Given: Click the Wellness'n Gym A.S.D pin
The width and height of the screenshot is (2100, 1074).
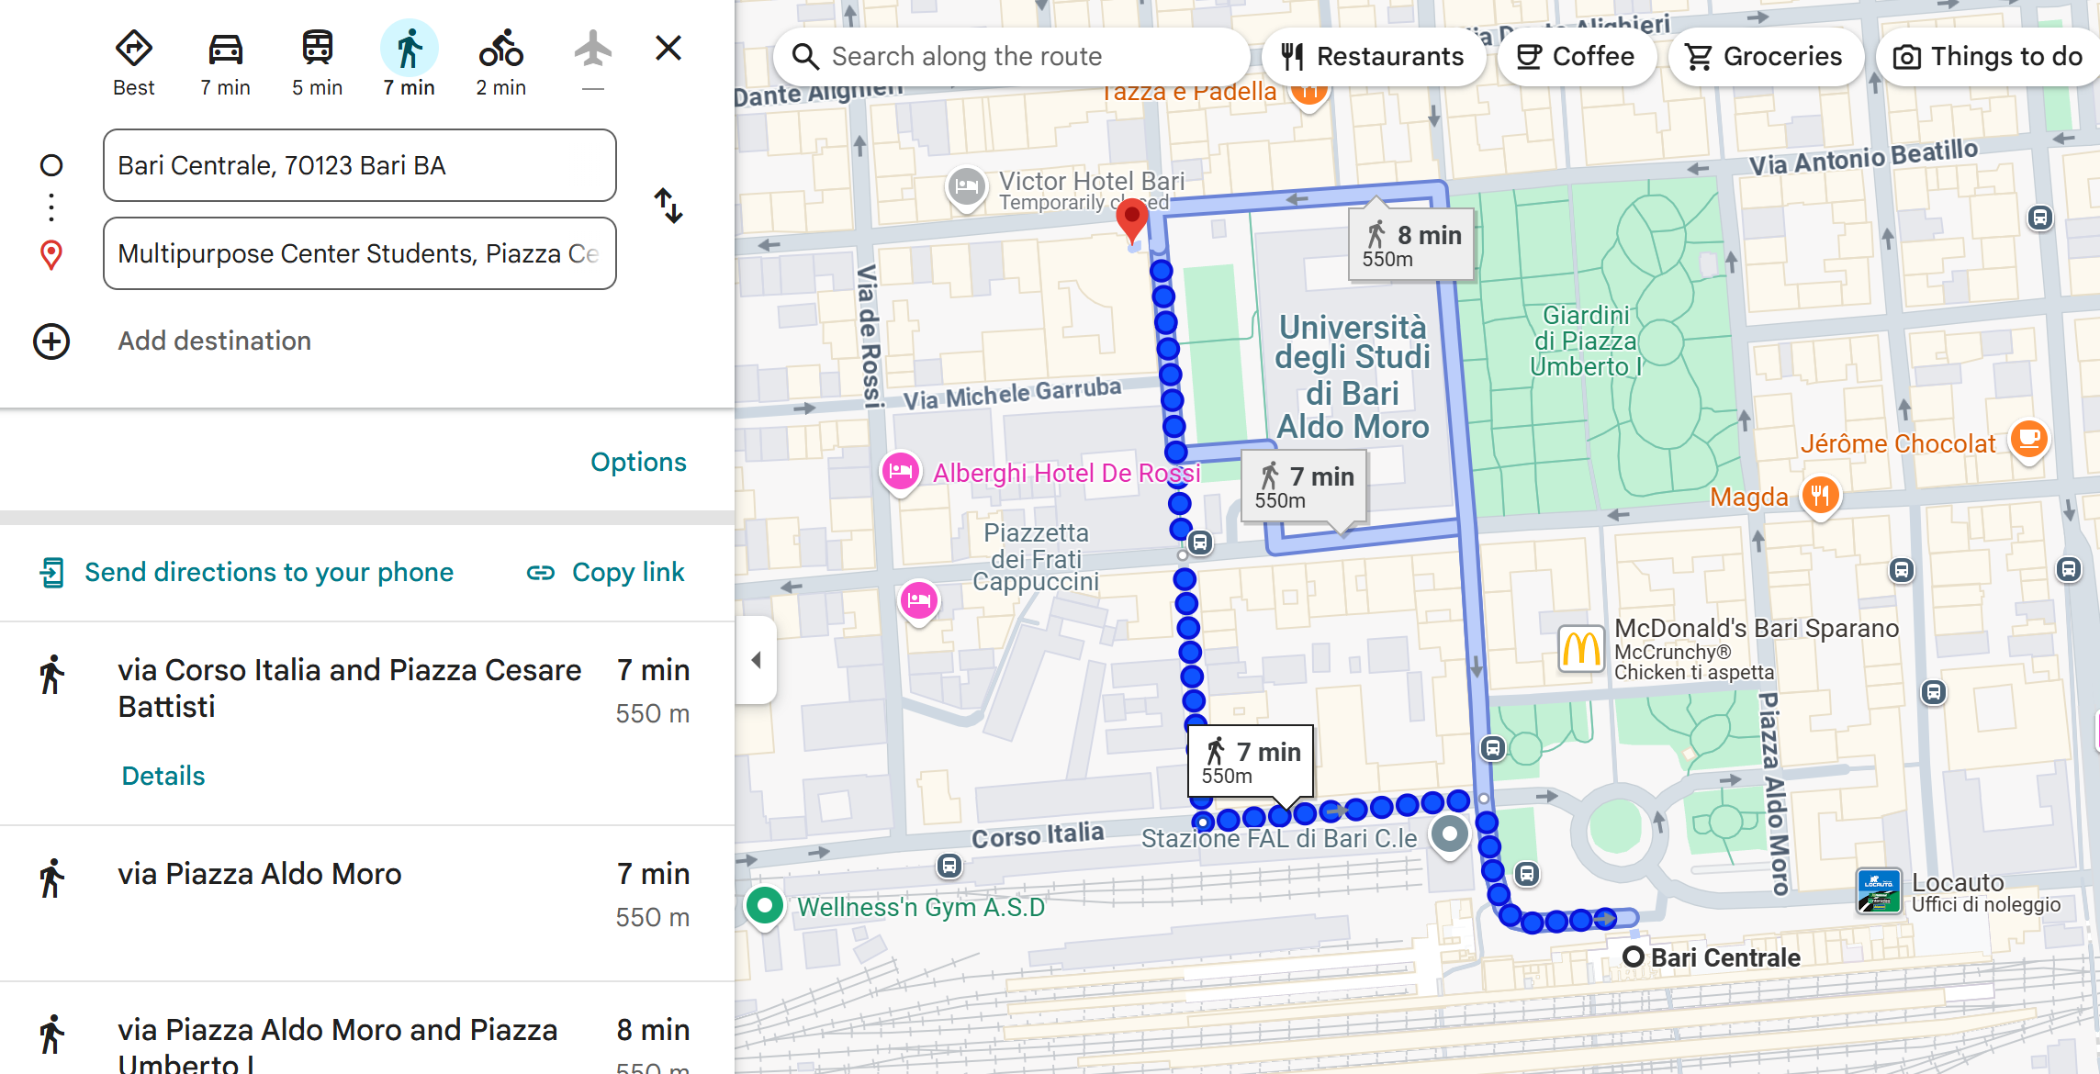Looking at the screenshot, I should click(764, 908).
